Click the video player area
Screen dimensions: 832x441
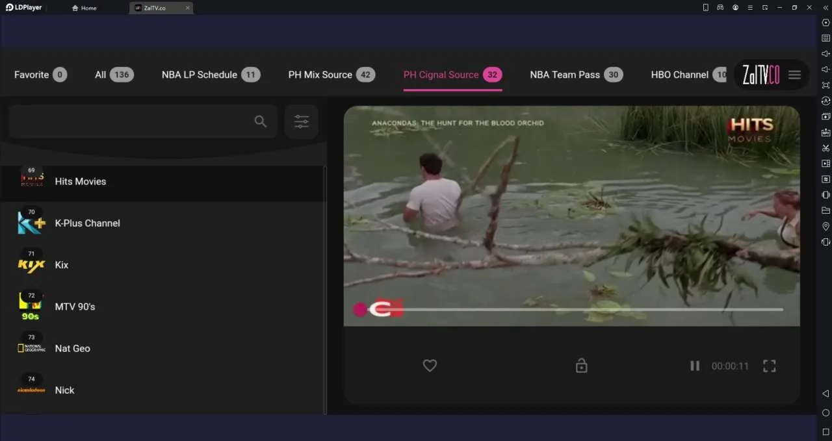(x=571, y=216)
